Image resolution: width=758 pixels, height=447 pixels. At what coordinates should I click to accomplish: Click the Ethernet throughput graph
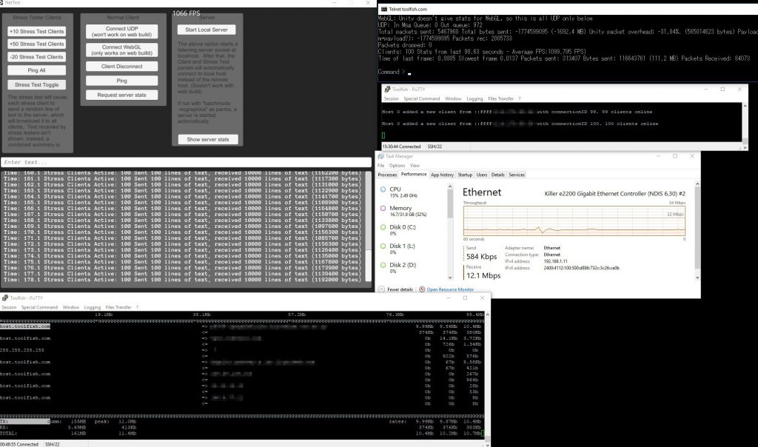click(x=574, y=221)
